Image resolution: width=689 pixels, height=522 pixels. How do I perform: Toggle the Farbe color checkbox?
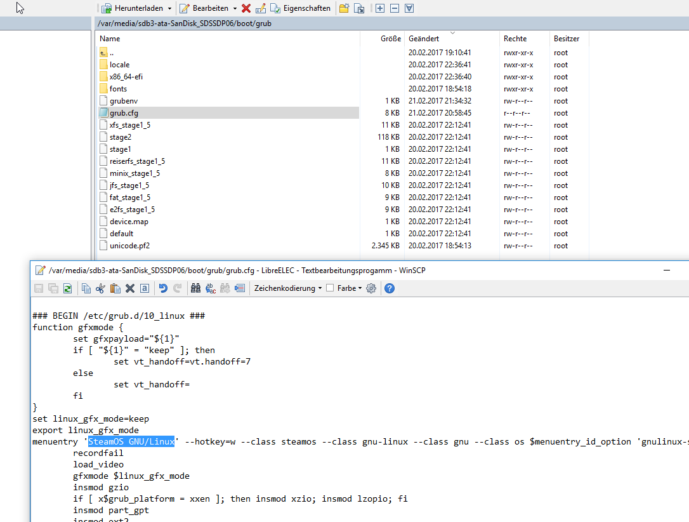coord(330,288)
